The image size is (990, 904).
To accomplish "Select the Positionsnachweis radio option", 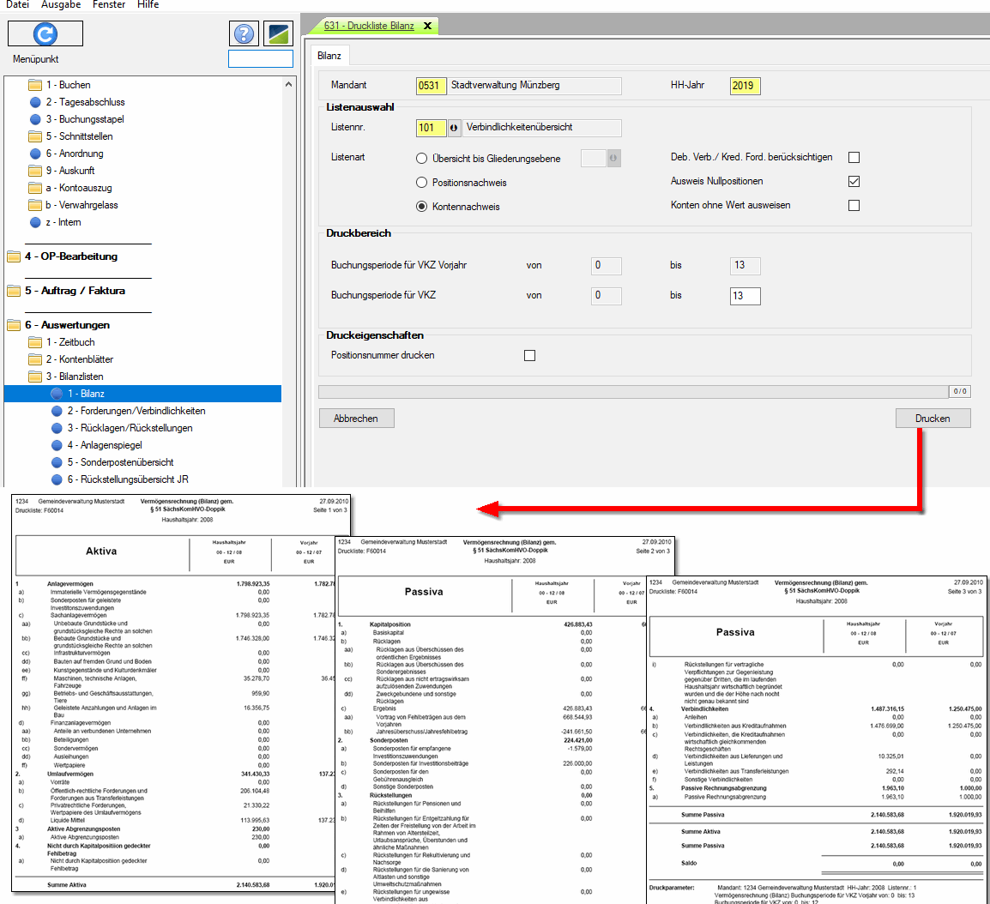I will pyautogui.click(x=421, y=183).
